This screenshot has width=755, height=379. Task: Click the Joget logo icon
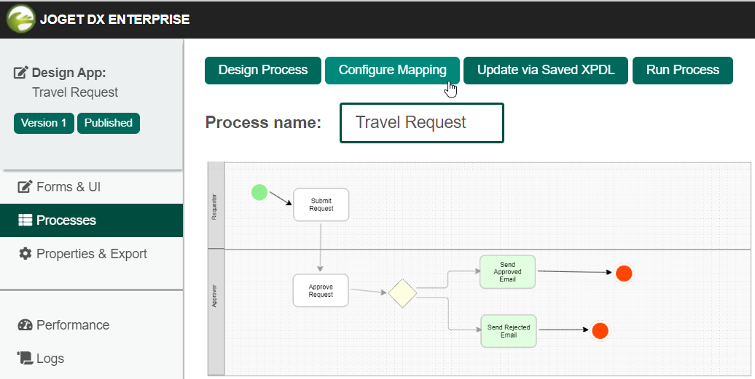pos(20,19)
